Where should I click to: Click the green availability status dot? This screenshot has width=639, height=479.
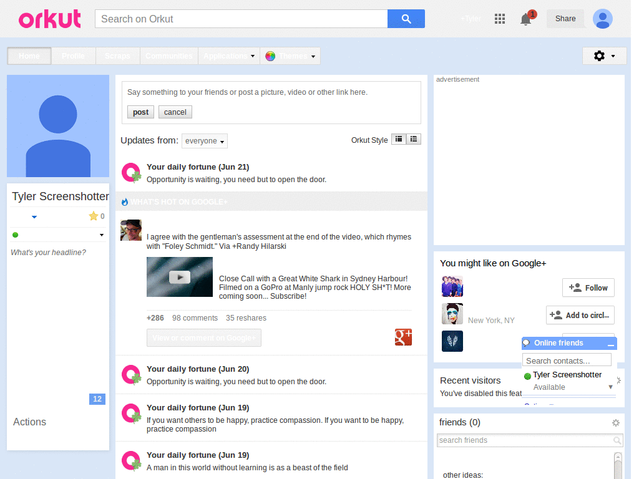pyautogui.click(x=16, y=235)
